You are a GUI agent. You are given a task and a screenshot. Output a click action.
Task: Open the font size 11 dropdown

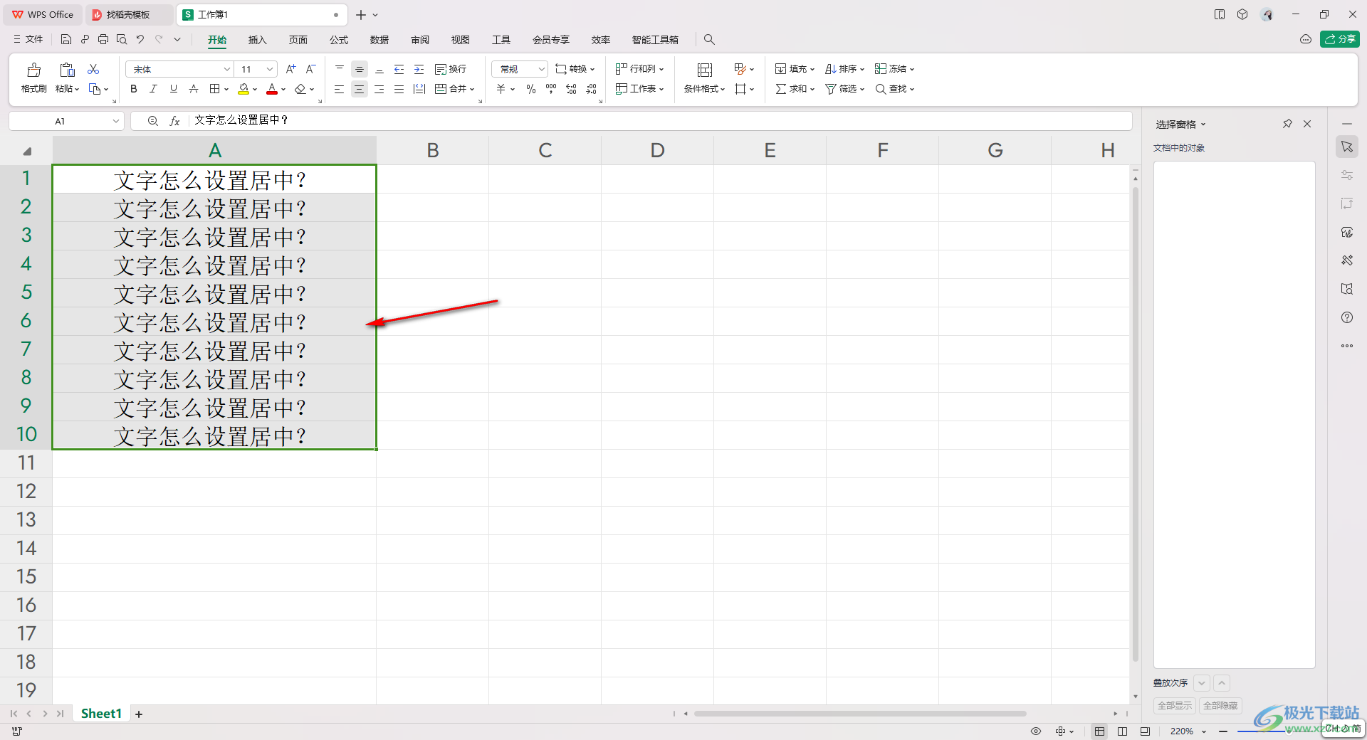coord(270,69)
